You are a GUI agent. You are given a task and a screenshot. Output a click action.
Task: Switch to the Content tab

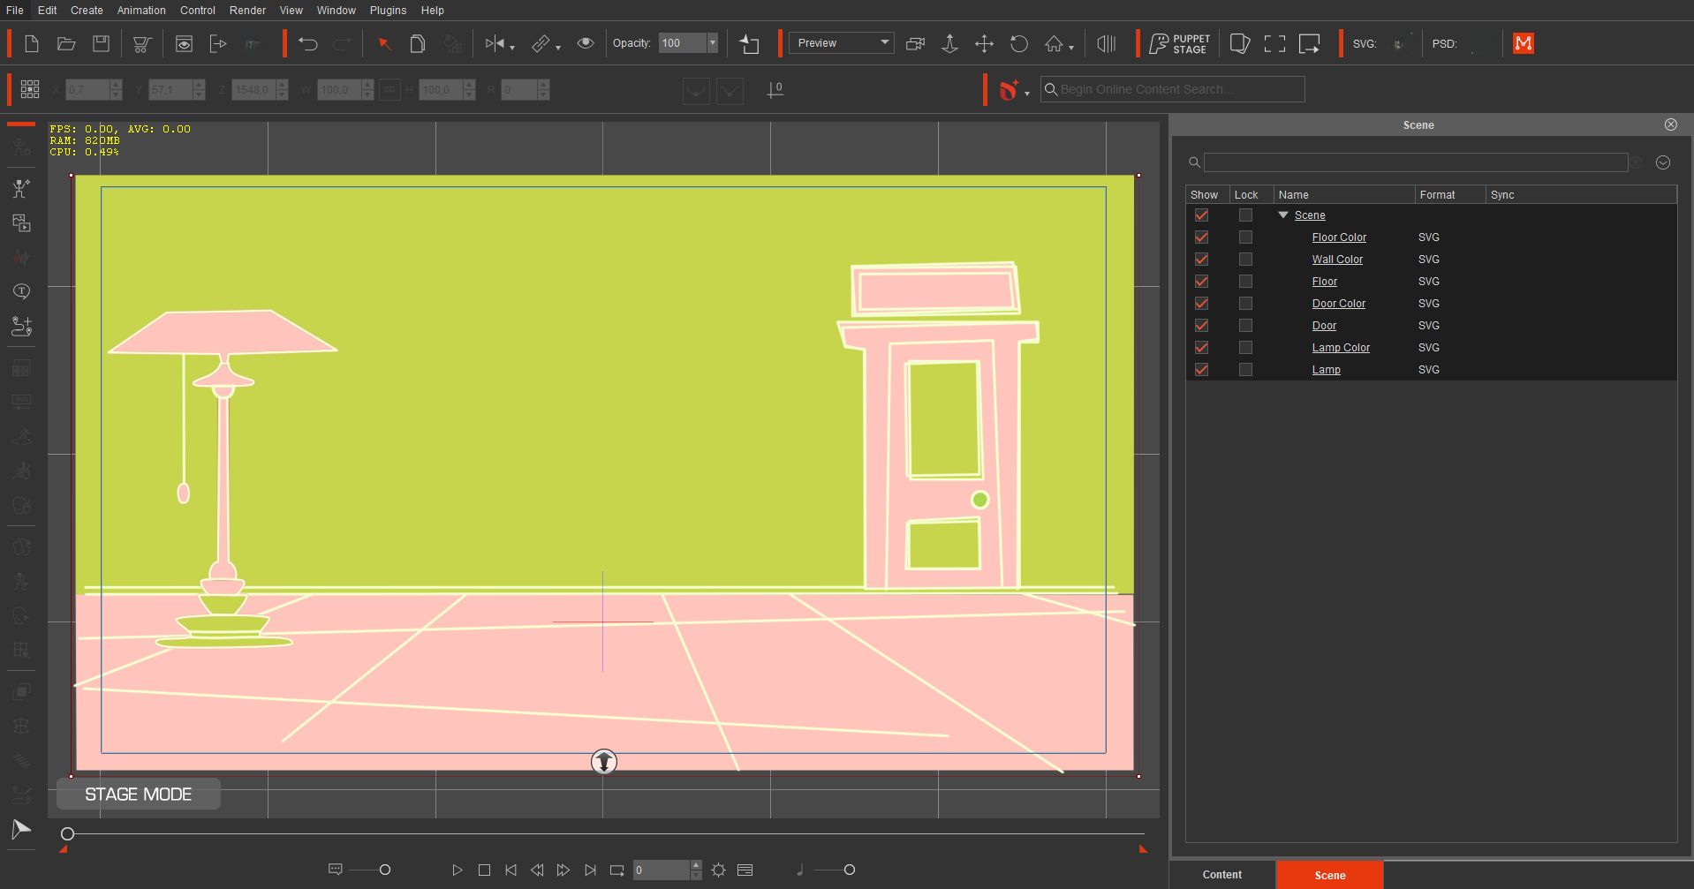click(1222, 875)
